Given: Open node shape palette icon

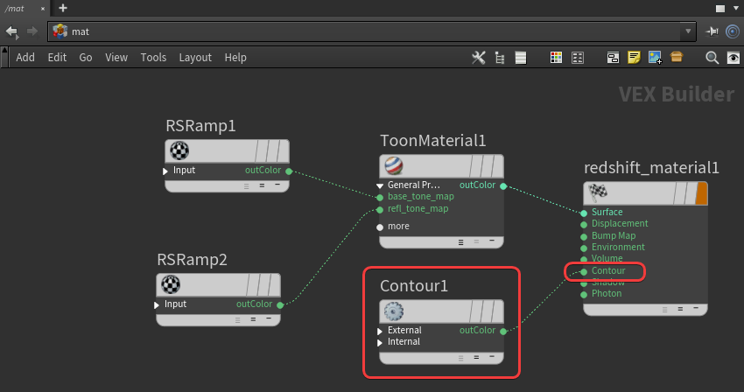Looking at the screenshot, I should (578, 58).
